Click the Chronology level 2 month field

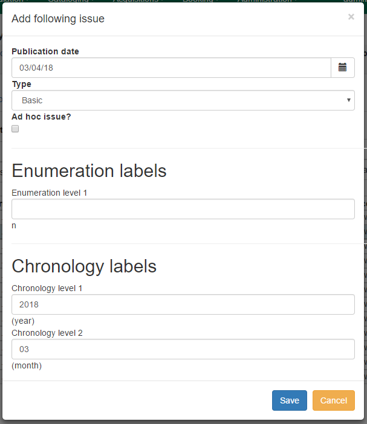(183, 349)
